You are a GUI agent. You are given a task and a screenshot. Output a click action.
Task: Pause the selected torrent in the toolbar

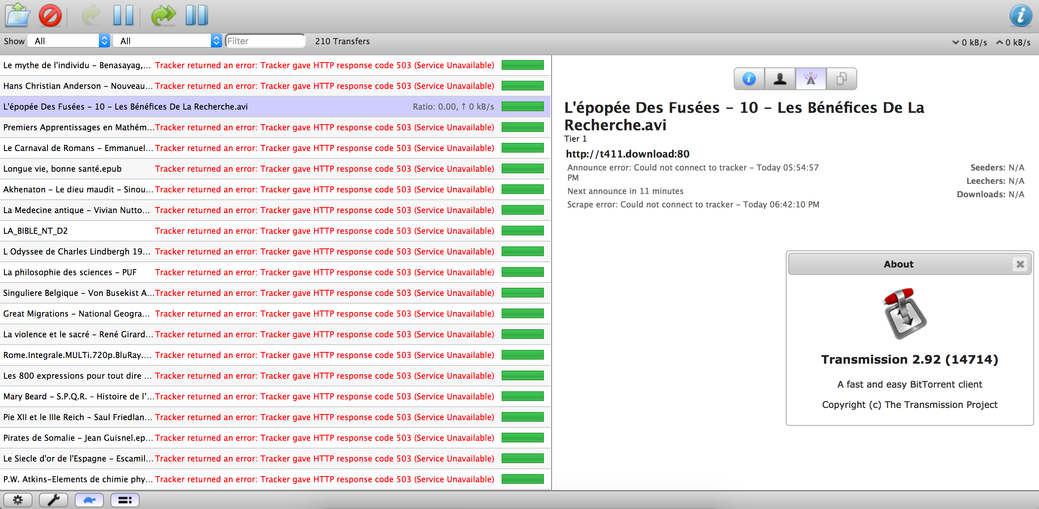tap(123, 16)
